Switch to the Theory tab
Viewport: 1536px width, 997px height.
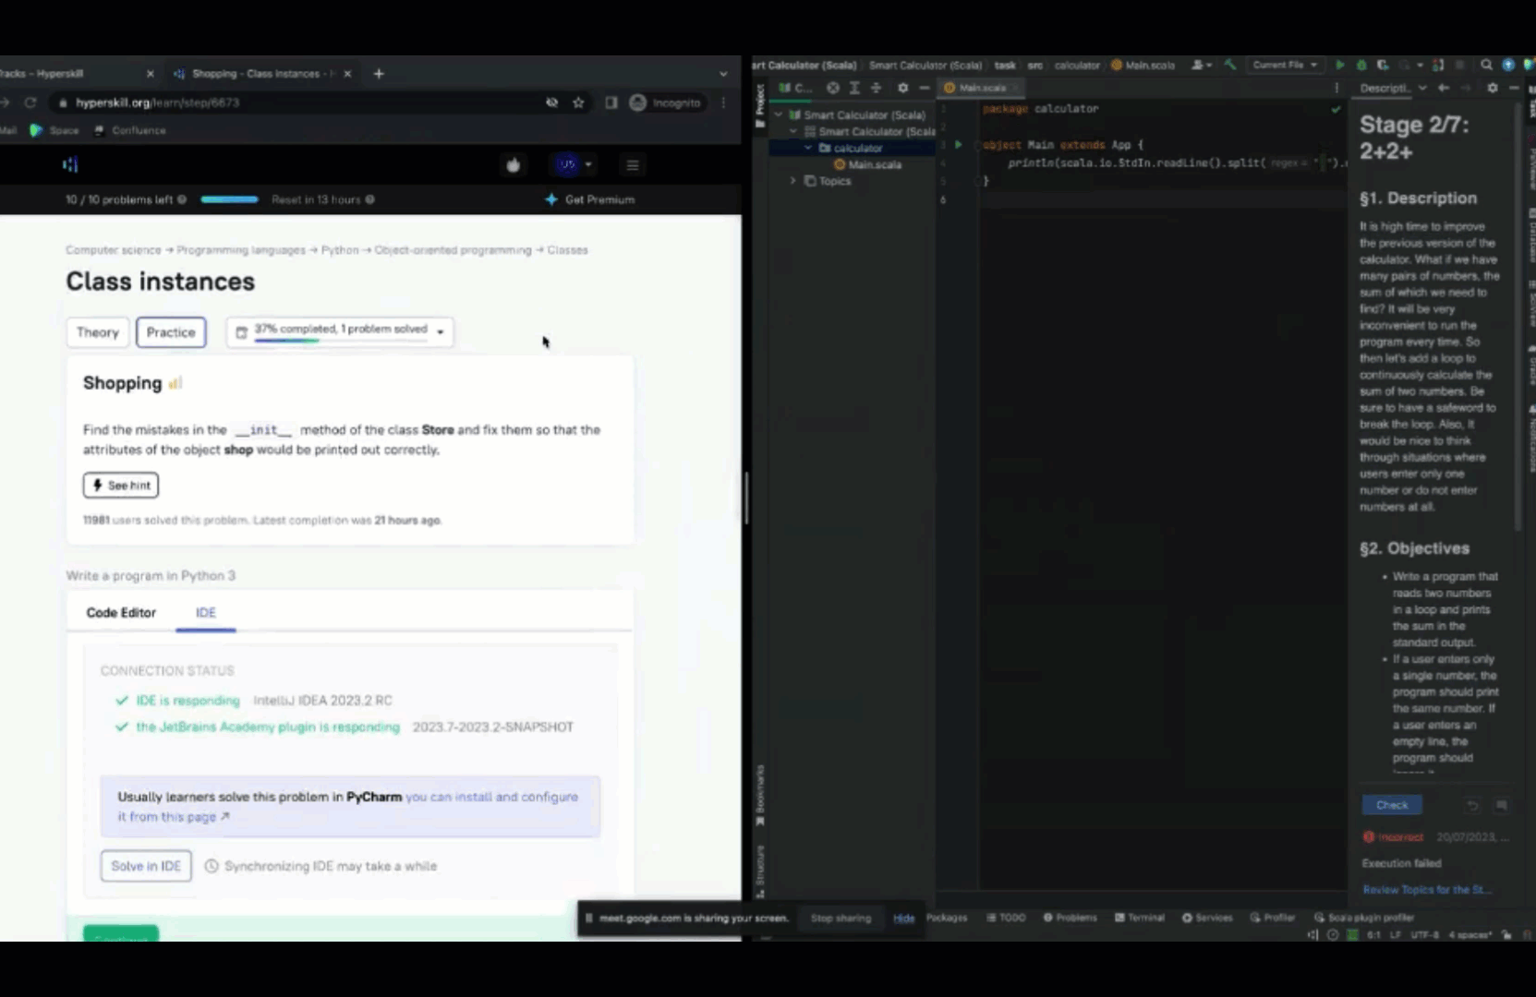(98, 332)
